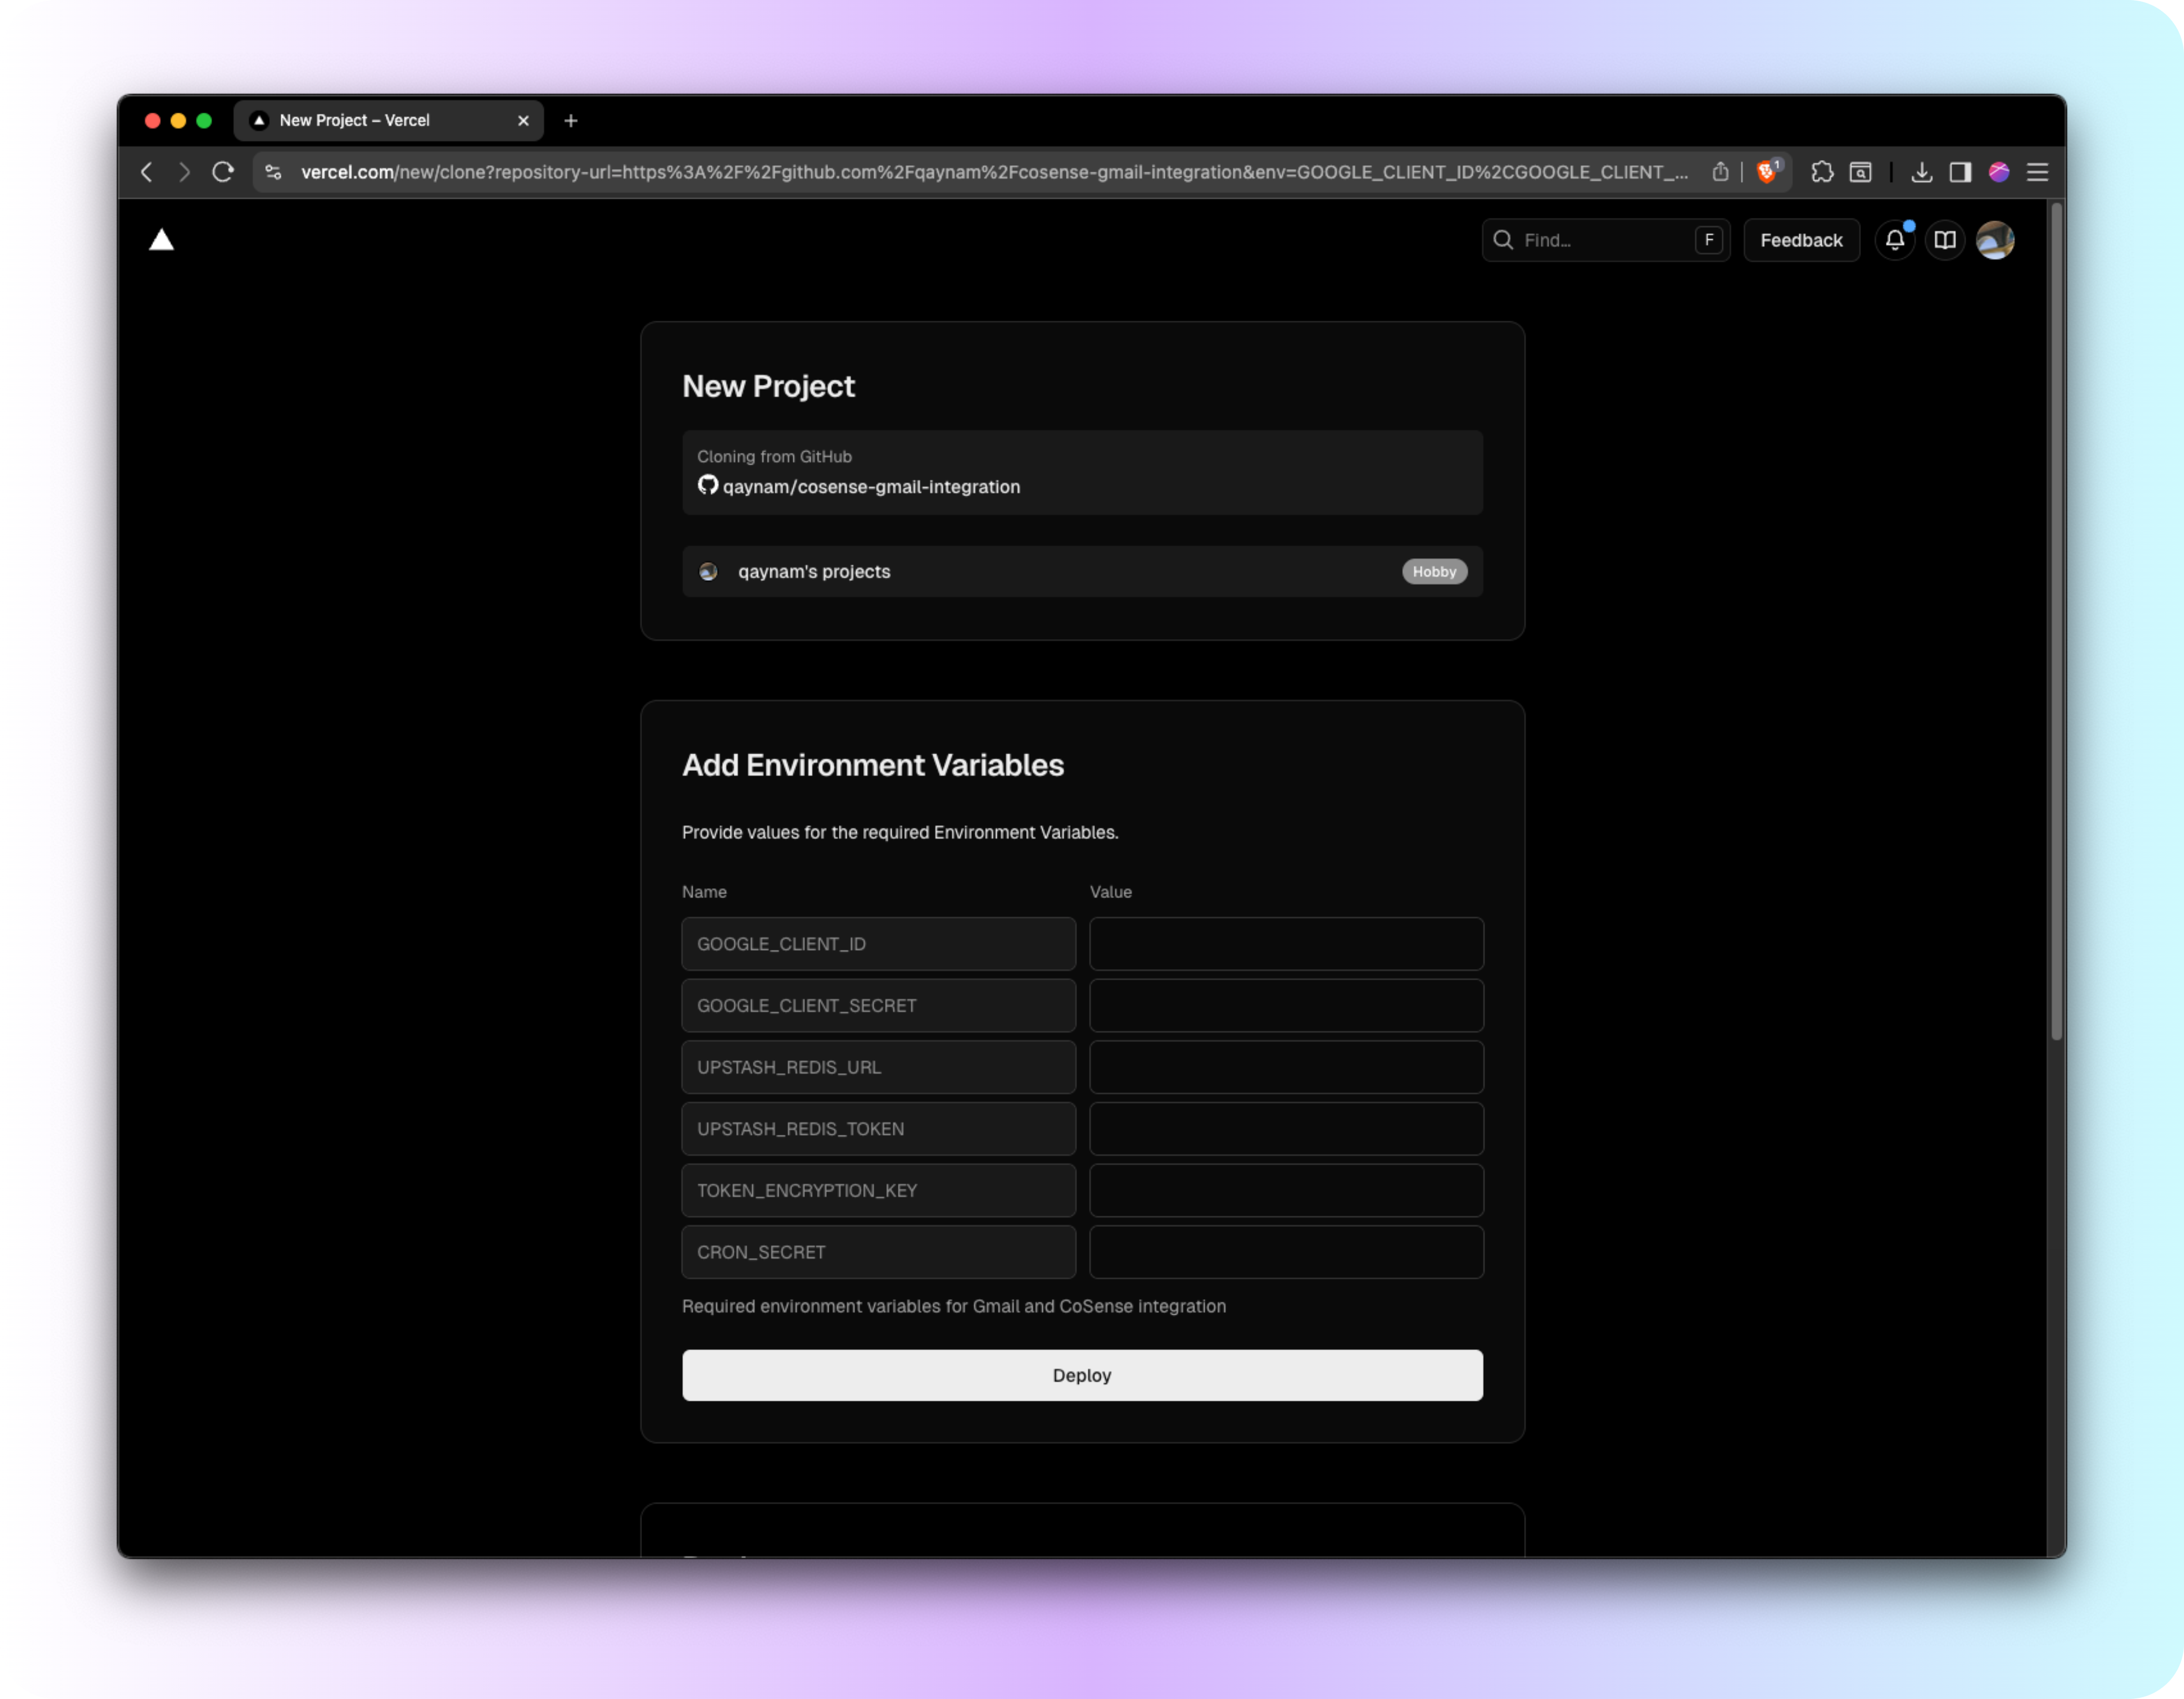Click the avatar beside qaynam's projects
This screenshot has height=1699, width=2184.
[x=708, y=572]
